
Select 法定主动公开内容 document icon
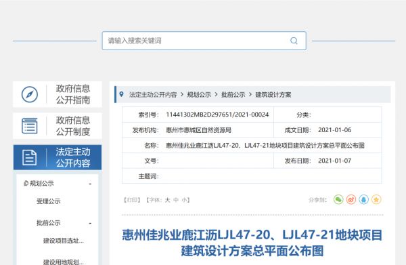[30, 157]
